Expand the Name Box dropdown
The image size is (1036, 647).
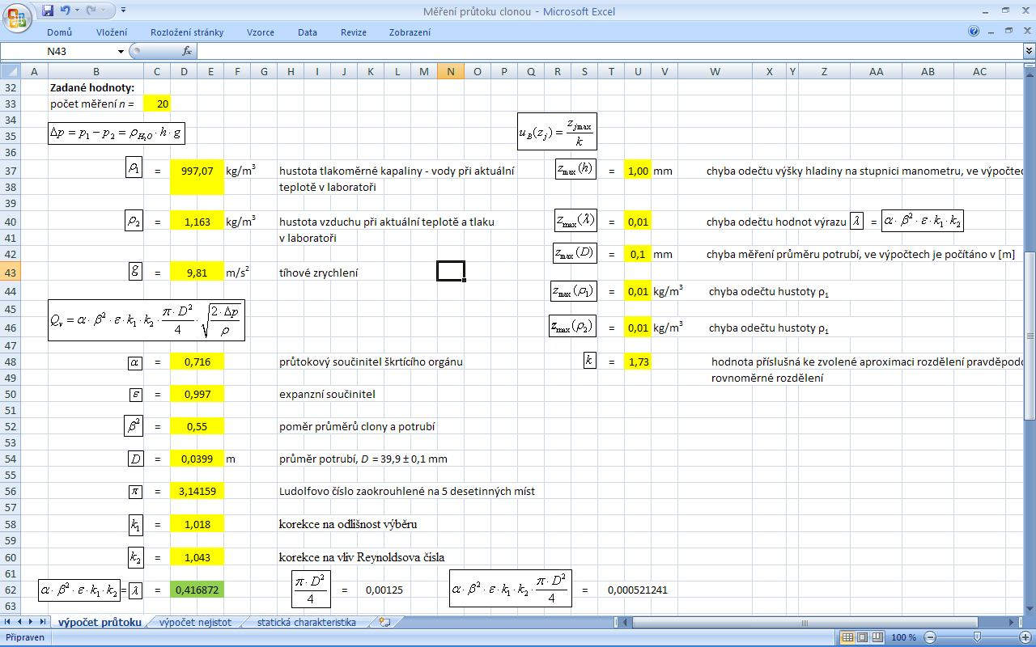121,51
